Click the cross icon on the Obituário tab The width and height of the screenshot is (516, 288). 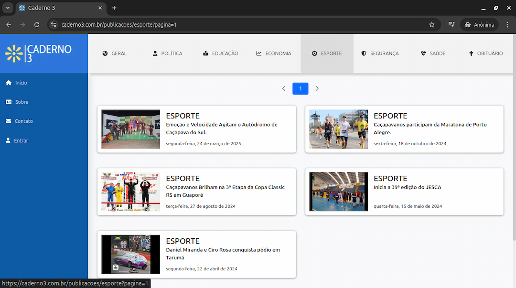coord(471,53)
